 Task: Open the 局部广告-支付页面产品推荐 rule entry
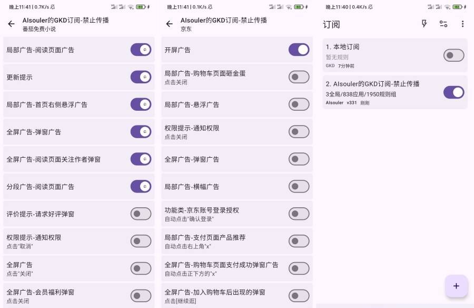click(x=221, y=241)
